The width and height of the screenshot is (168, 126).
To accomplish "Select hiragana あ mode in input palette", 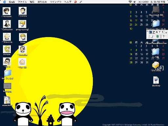I will [151, 32].
